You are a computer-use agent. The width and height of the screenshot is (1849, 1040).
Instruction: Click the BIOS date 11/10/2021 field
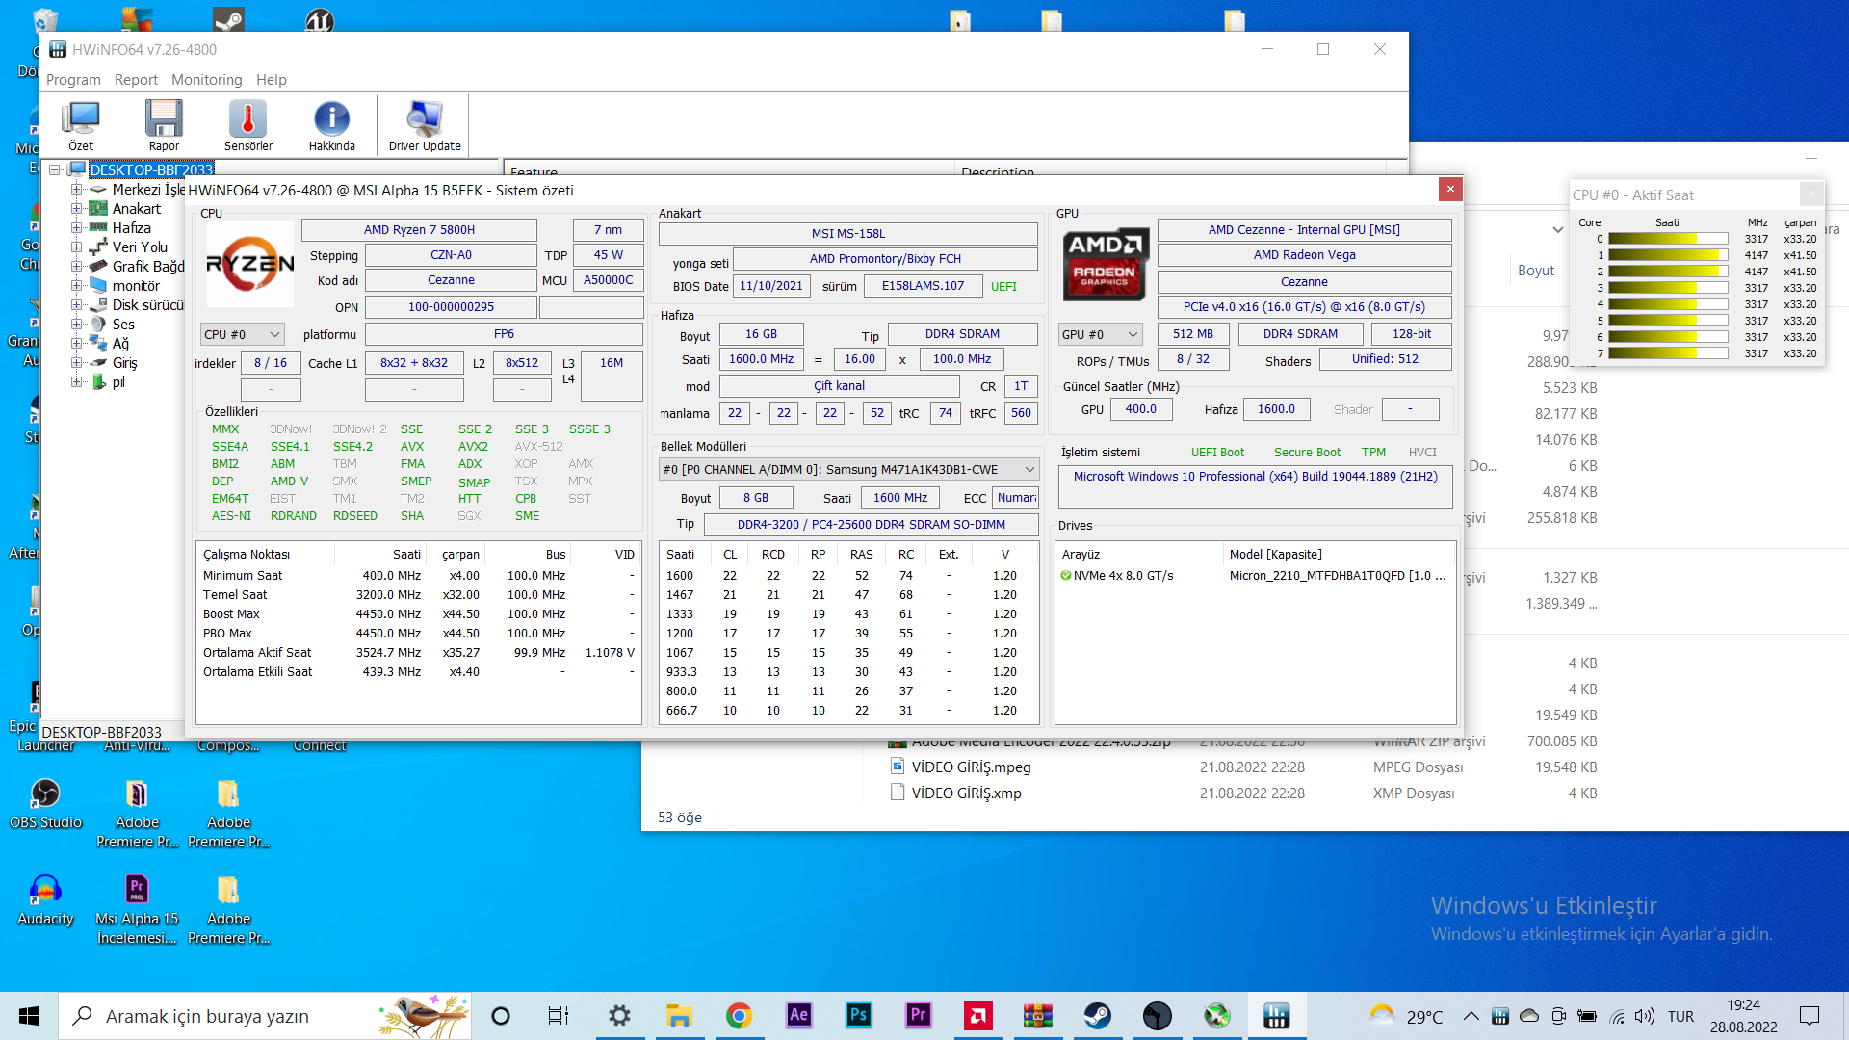click(x=770, y=286)
